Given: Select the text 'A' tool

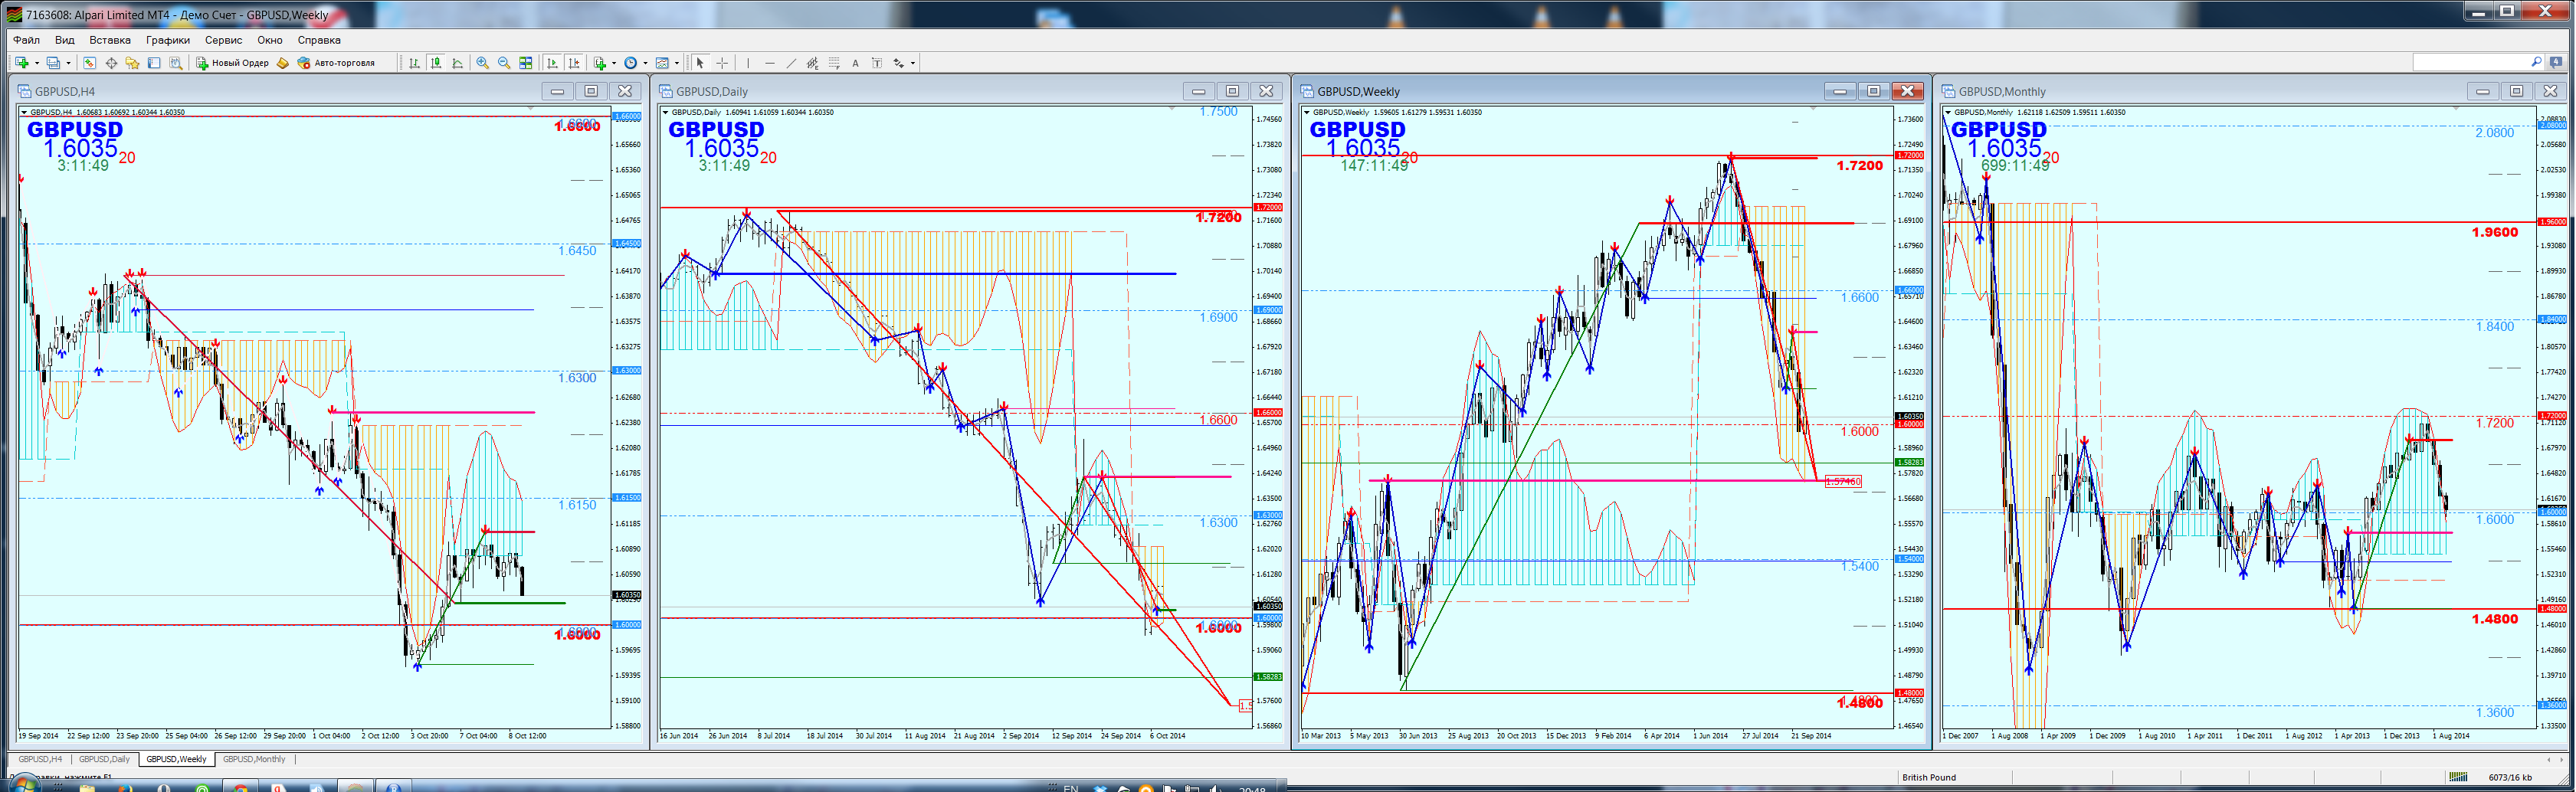Looking at the screenshot, I should (856, 63).
